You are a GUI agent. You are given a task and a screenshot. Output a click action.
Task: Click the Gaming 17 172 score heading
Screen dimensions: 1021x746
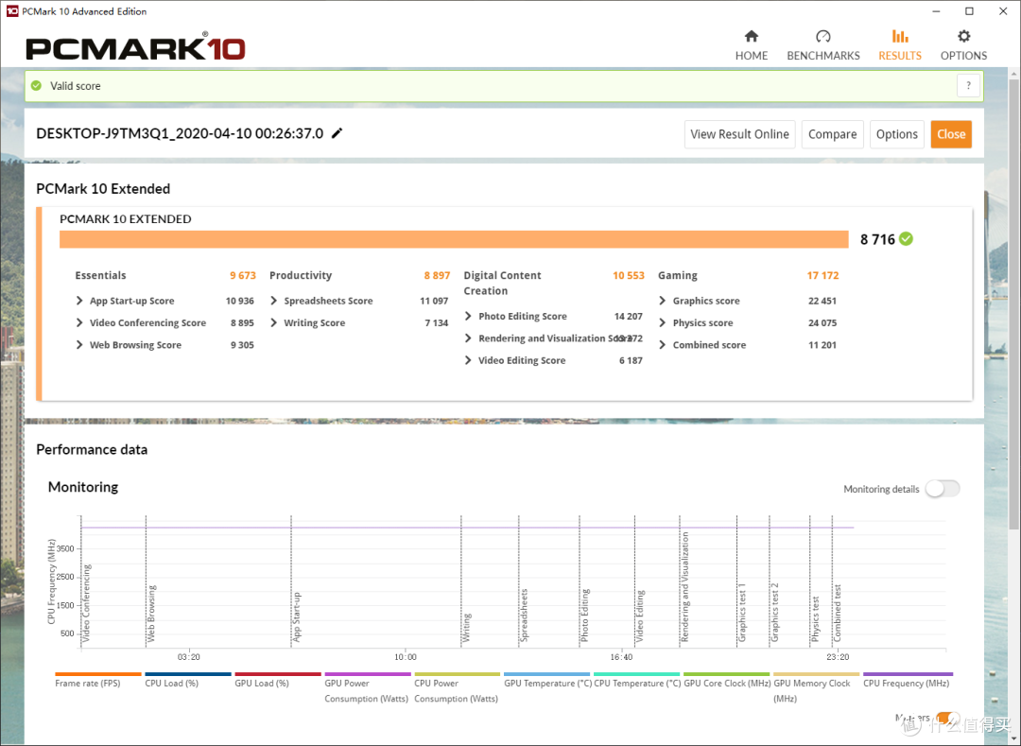pyautogui.click(x=748, y=275)
